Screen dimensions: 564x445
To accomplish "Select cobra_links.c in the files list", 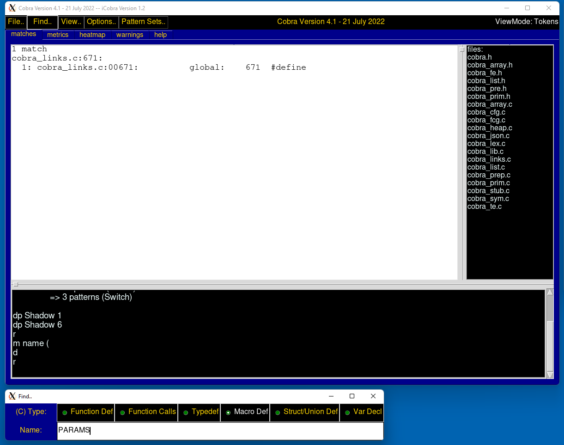I will pos(489,159).
